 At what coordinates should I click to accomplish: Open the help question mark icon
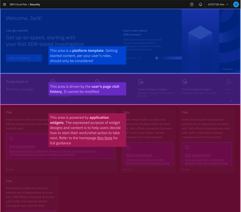click(x=192, y=4)
